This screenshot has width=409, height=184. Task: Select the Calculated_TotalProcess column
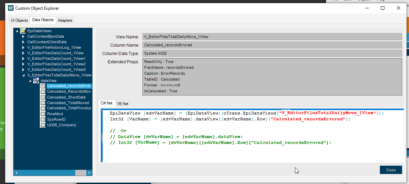point(69,108)
